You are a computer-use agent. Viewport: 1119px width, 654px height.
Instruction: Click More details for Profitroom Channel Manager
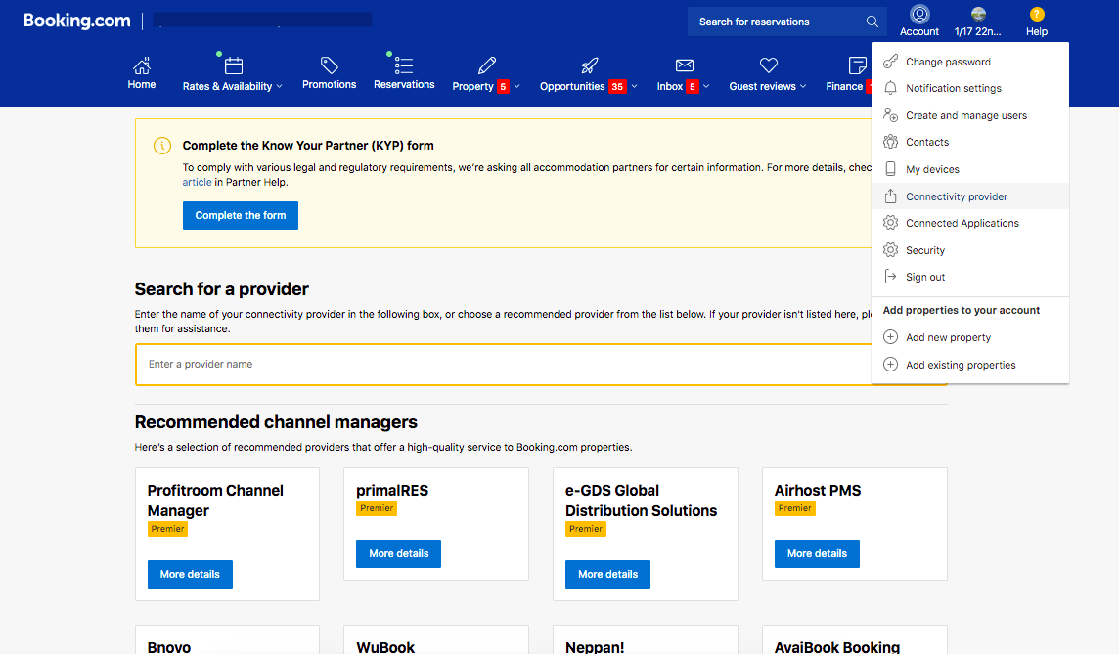pyautogui.click(x=190, y=574)
